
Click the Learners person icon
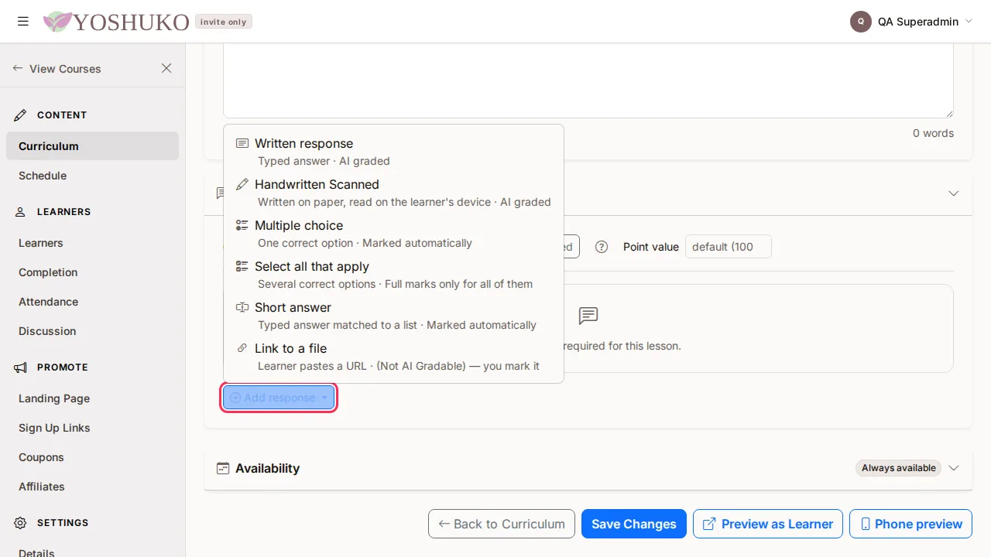coord(21,211)
